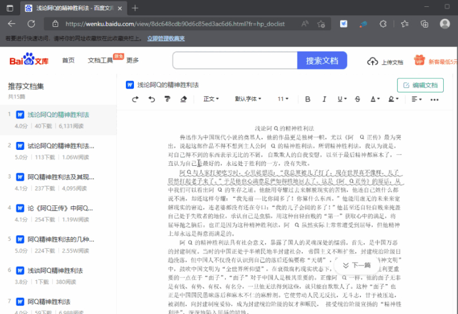Open the 默认字体 font dropdown
This screenshot has width=458, height=314.
pyautogui.click(x=247, y=99)
